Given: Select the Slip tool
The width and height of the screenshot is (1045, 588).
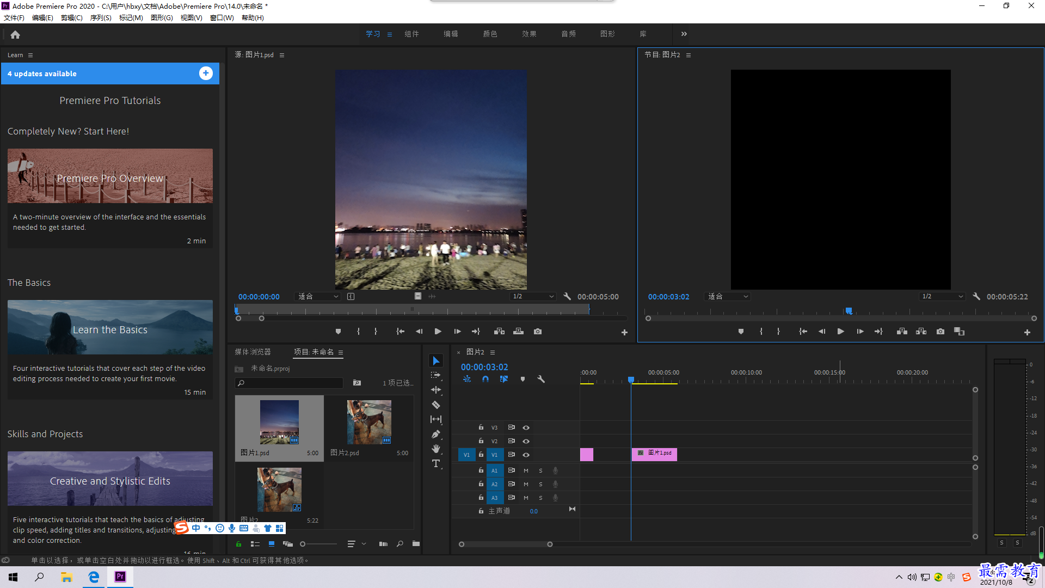Looking at the screenshot, I should coord(436,419).
